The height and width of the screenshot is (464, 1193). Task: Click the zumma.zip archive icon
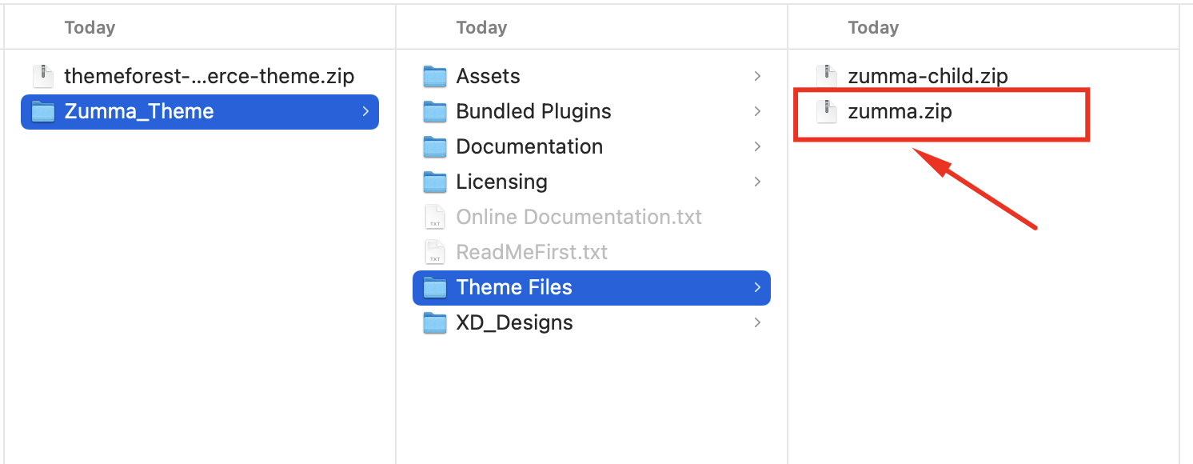point(826,111)
